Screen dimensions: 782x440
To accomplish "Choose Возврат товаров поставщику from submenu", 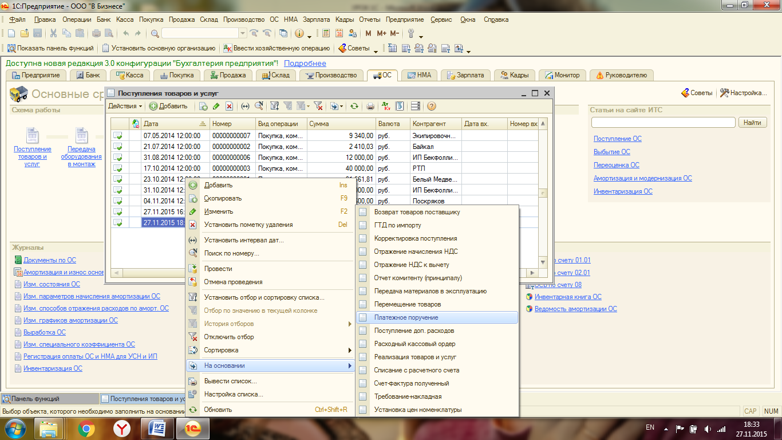I will 437,212.
